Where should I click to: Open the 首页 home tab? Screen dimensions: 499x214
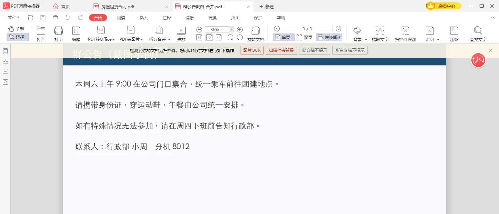click(61, 7)
